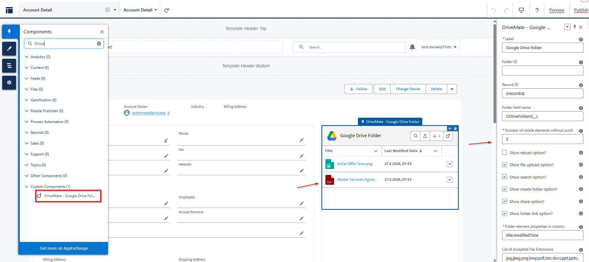589x262 pixels.
Task: Open the test-dxnaaiy57ots user menu
Action: coord(438,47)
